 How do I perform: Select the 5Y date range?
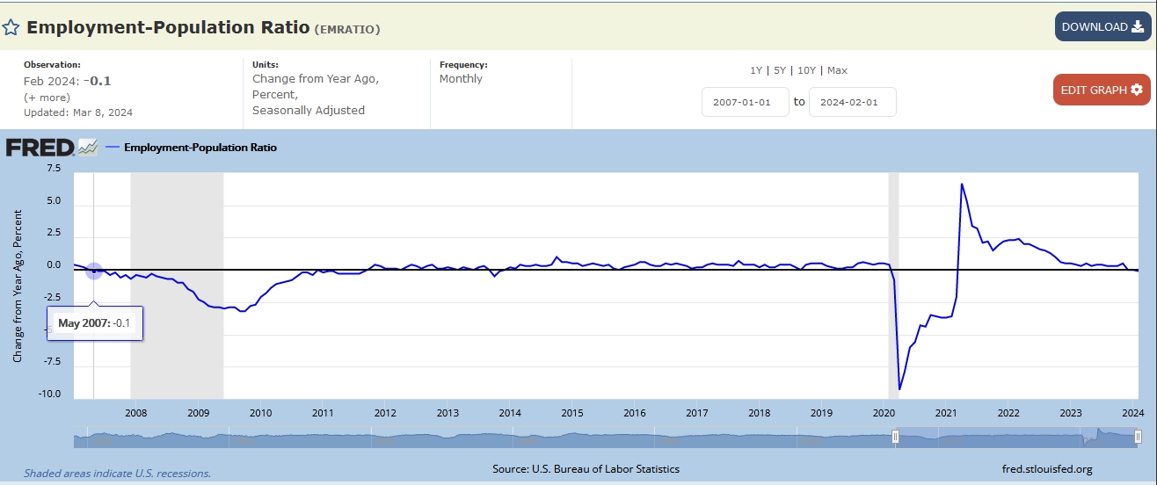tap(778, 70)
